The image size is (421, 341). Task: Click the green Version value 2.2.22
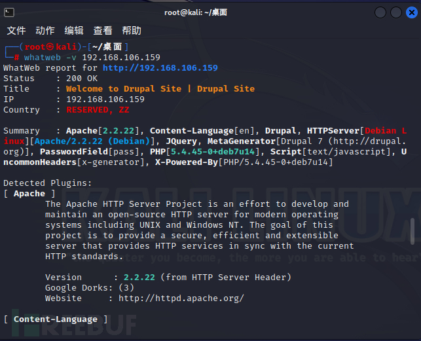click(x=139, y=278)
